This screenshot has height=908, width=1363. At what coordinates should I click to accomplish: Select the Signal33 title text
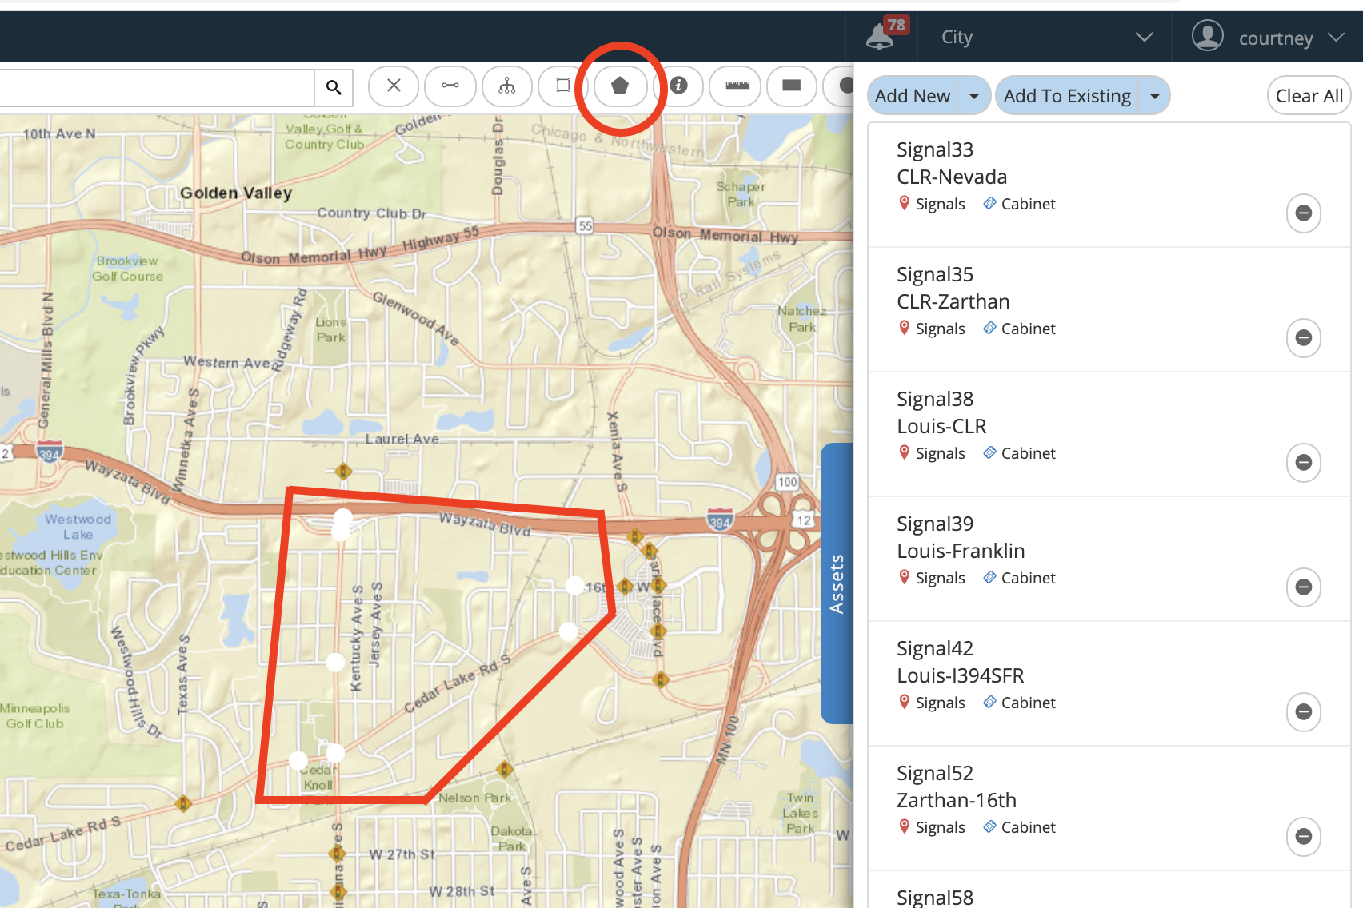tap(935, 149)
